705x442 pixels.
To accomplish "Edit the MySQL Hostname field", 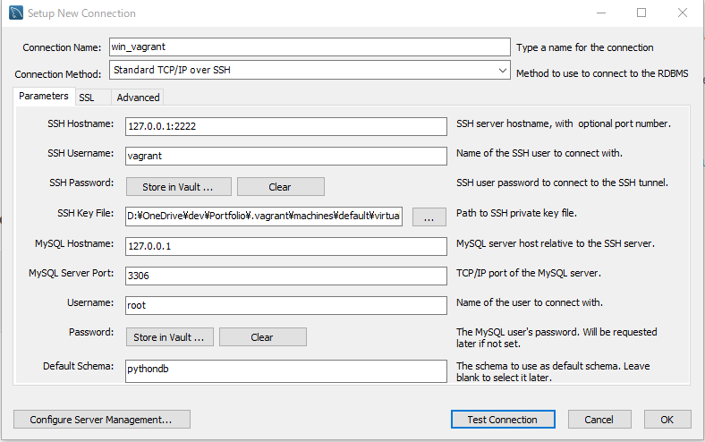I will 286,246.
